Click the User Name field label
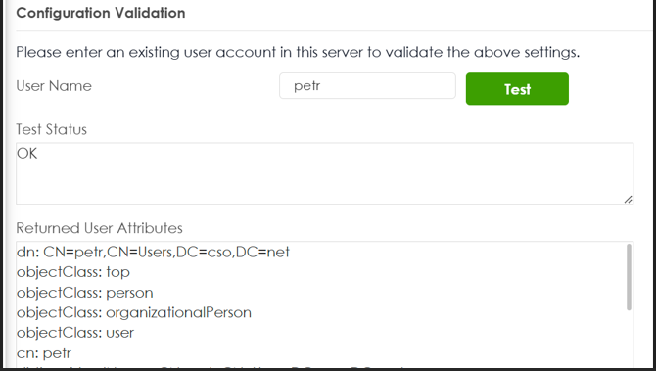656x371 pixels. click(x=54, y=86)
